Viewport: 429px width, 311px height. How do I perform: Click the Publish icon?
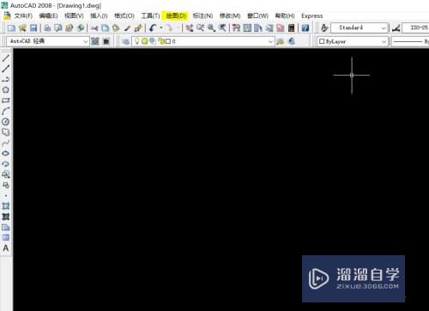69,27
